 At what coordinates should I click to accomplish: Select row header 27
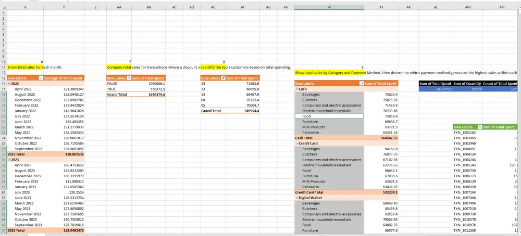pos(3,154)
